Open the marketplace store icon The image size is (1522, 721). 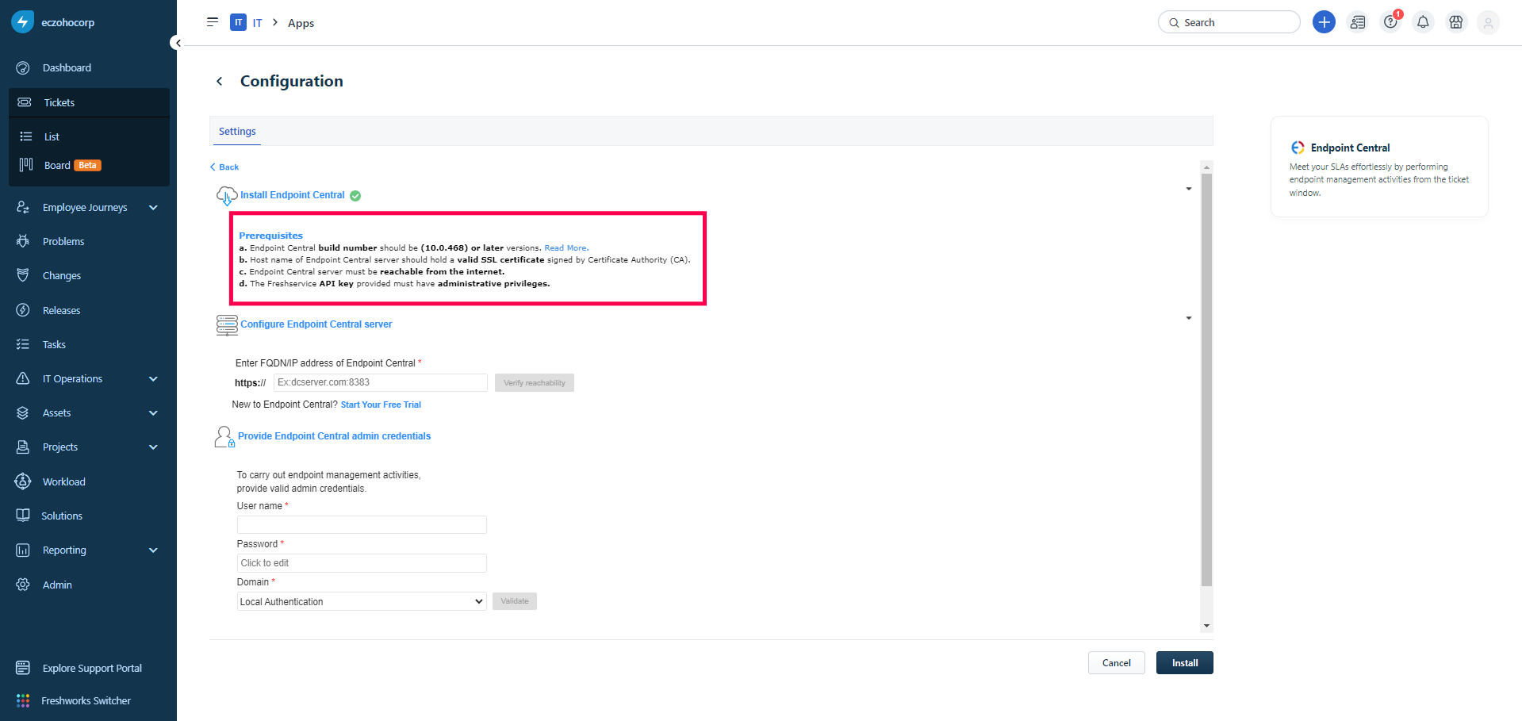pyautogui.click(x=1456, y=22)
